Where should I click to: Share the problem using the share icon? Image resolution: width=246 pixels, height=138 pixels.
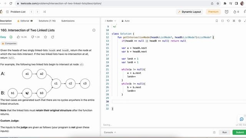point(53,37)
